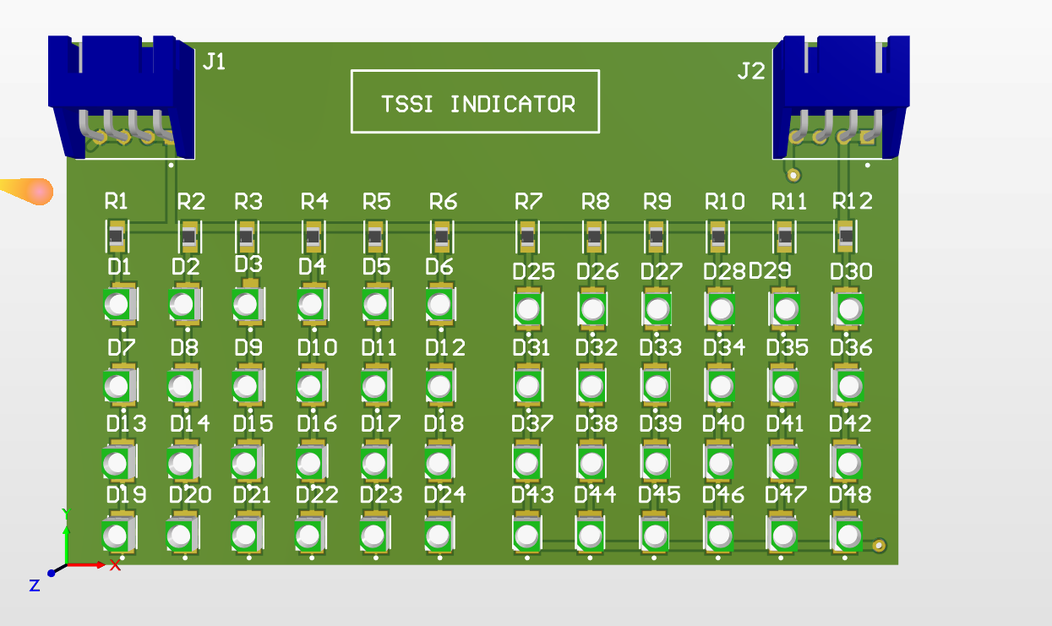
Task: Select LED D10 on the board
Action: pos(312,386)
